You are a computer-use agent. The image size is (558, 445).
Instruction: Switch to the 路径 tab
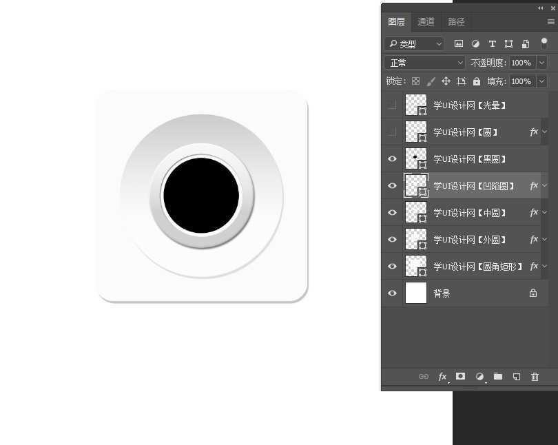coord(456,22)
